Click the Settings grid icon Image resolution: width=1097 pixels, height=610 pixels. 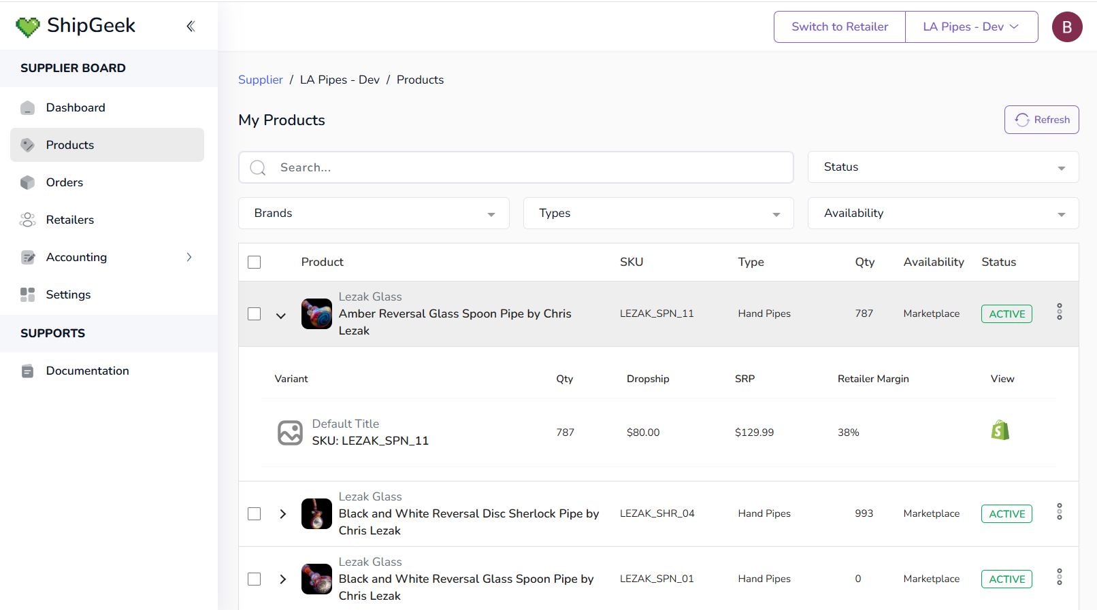click(27, 294)
